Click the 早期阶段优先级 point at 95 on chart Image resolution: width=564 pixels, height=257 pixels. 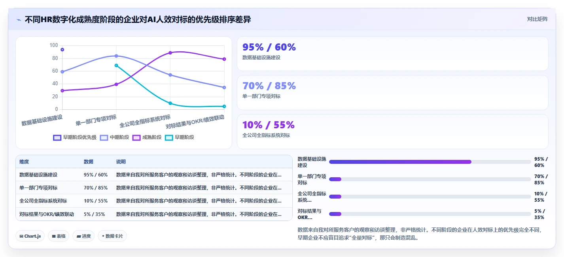point(62,49)
